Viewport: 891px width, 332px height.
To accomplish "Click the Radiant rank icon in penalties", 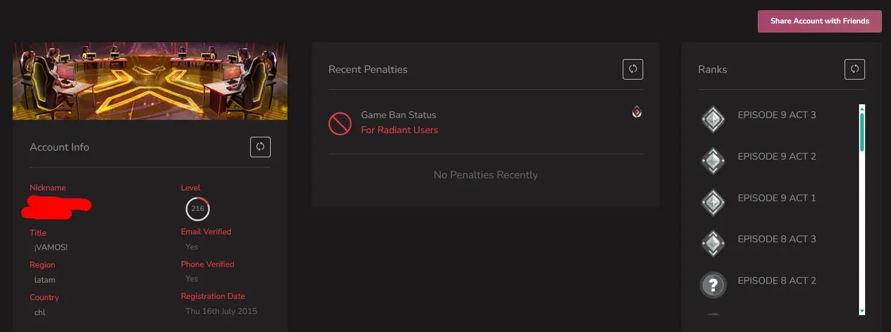I will 637,111.
